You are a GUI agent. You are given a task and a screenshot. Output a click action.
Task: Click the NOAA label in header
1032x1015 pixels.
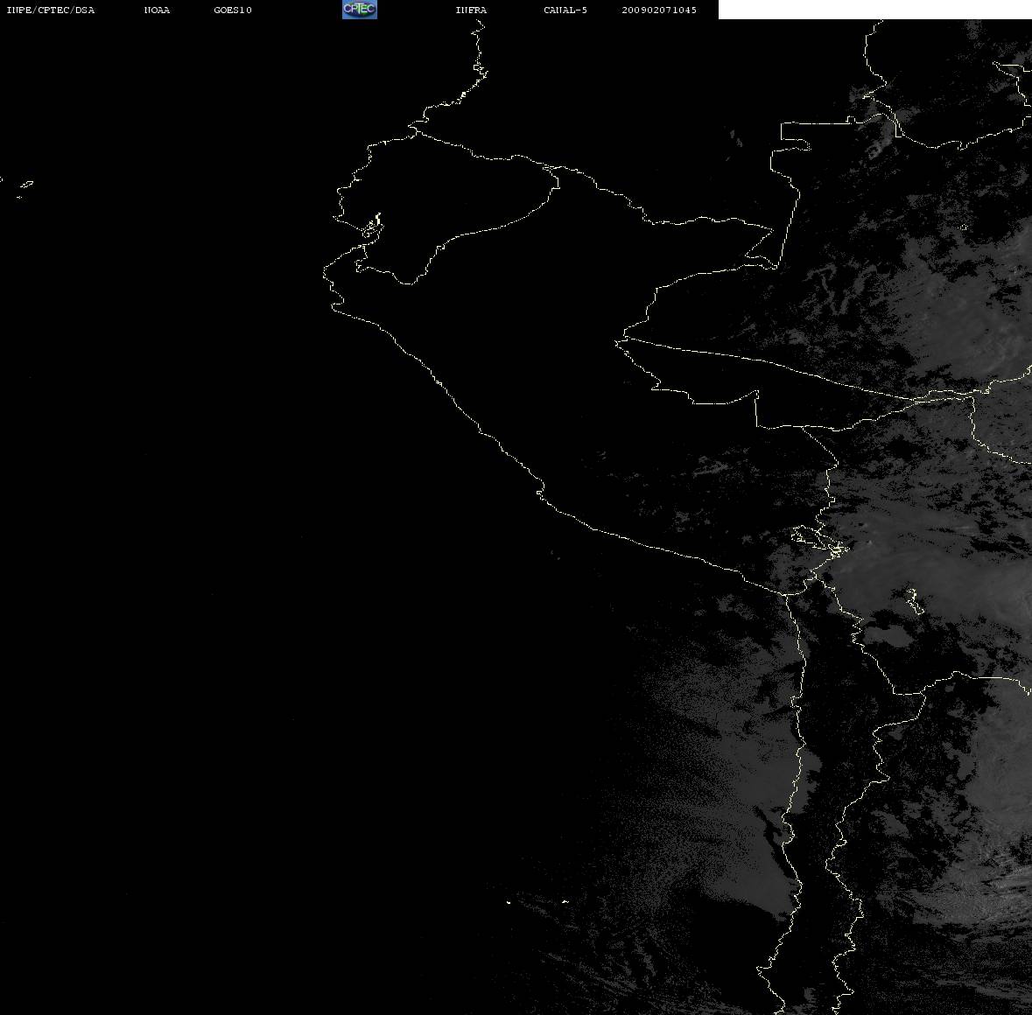point(157,10)
